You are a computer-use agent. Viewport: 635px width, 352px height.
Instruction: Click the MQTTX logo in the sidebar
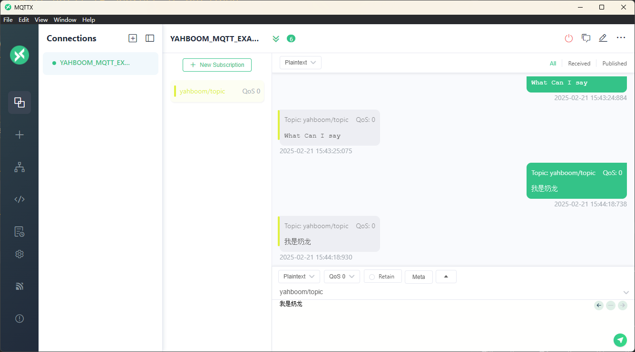[x=20, y=55]
